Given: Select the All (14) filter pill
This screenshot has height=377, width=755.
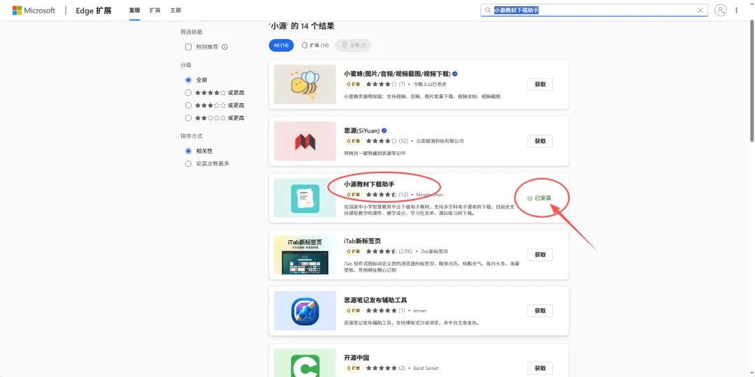Looking at the screenshot, I should pos(281,45).
